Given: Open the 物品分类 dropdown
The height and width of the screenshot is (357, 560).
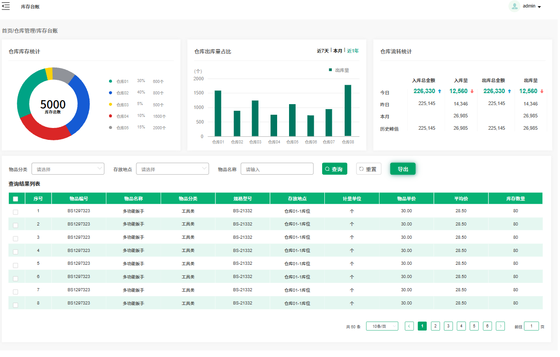Looking at the screenshot, I should click(x=68, y=169).
